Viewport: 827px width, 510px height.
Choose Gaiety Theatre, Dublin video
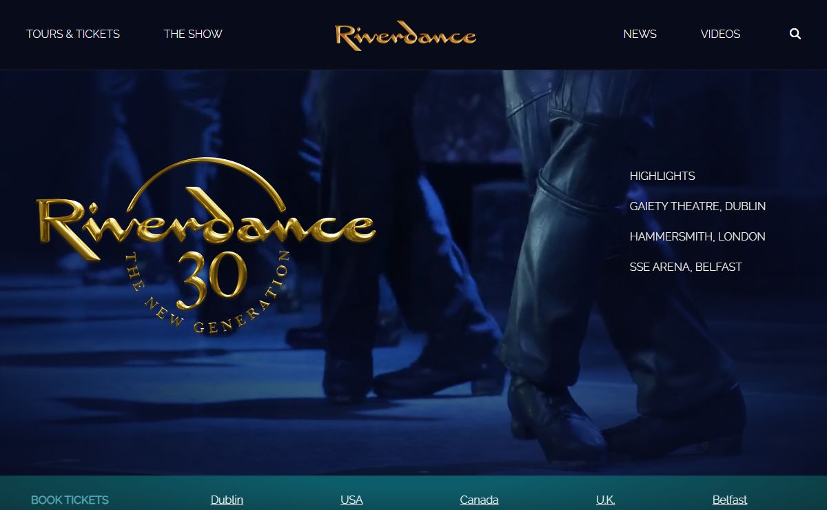[x=697, y=206]
